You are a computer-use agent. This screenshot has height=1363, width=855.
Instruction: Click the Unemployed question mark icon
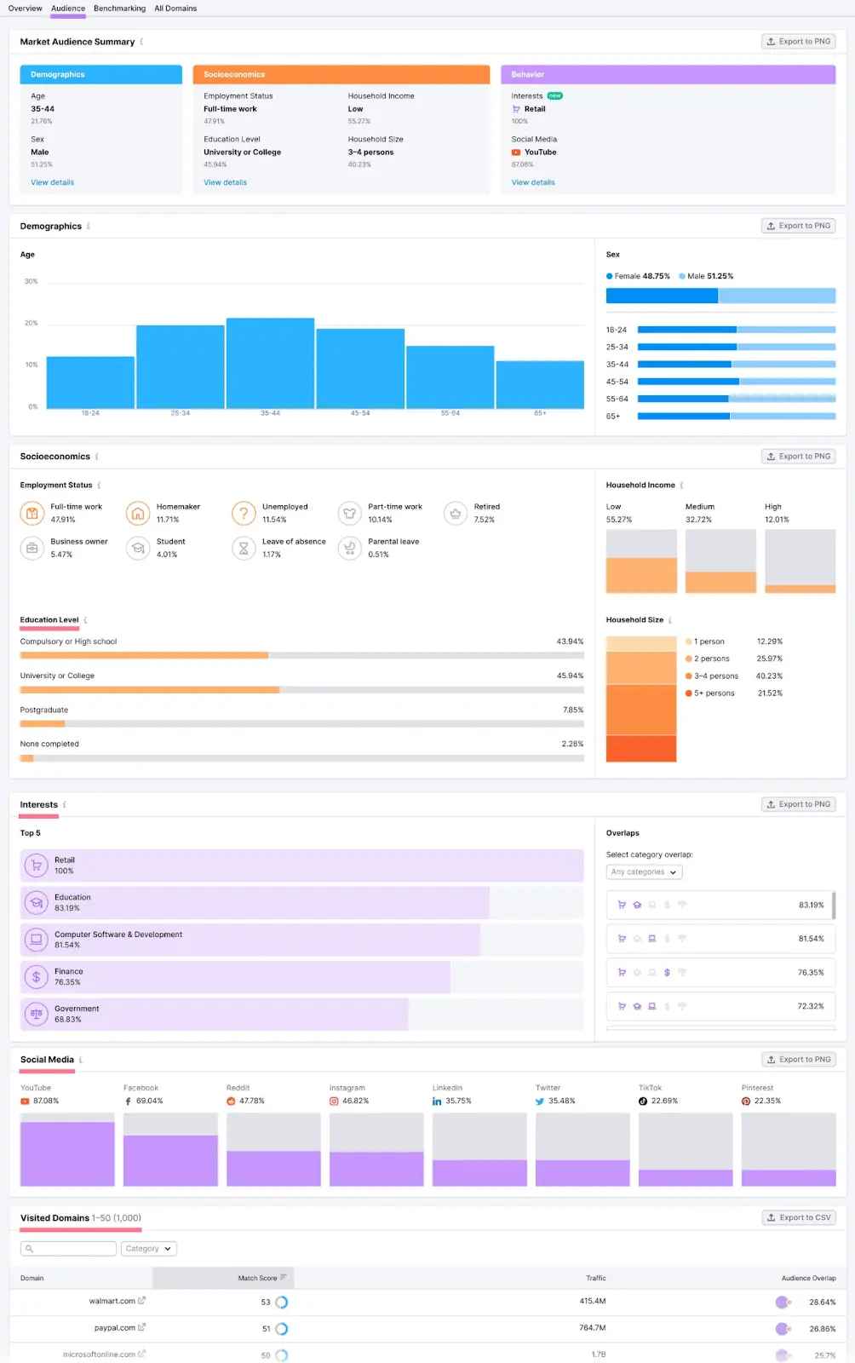pyautogui.click(x=244, y=513)
